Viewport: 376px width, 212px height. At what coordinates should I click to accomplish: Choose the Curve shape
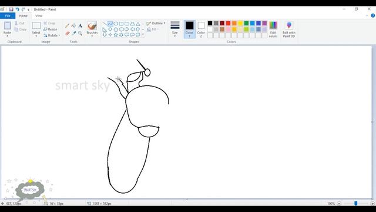tap(110, 24)
